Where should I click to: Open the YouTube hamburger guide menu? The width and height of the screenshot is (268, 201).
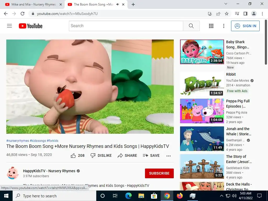(x=9, y=26)
